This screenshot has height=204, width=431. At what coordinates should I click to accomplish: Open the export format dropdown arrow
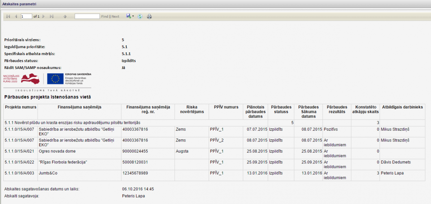point(133,17)
